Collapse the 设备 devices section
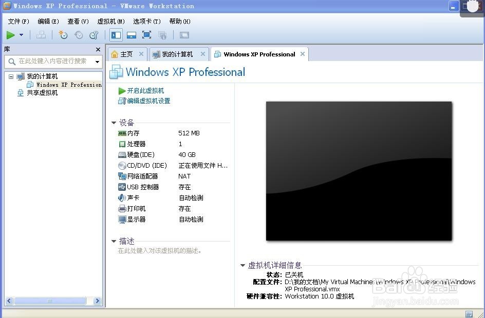 pyautogui.click(x=114, y=123)
